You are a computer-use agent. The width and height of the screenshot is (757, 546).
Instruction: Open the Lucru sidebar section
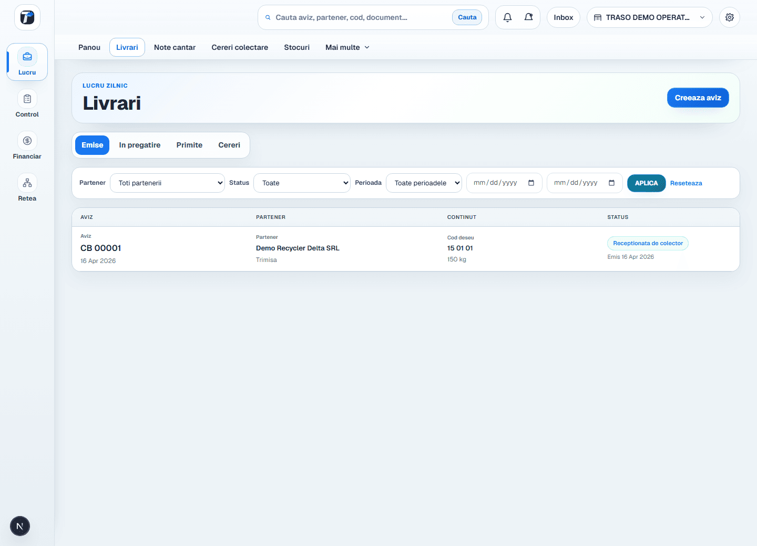[27, 62]
